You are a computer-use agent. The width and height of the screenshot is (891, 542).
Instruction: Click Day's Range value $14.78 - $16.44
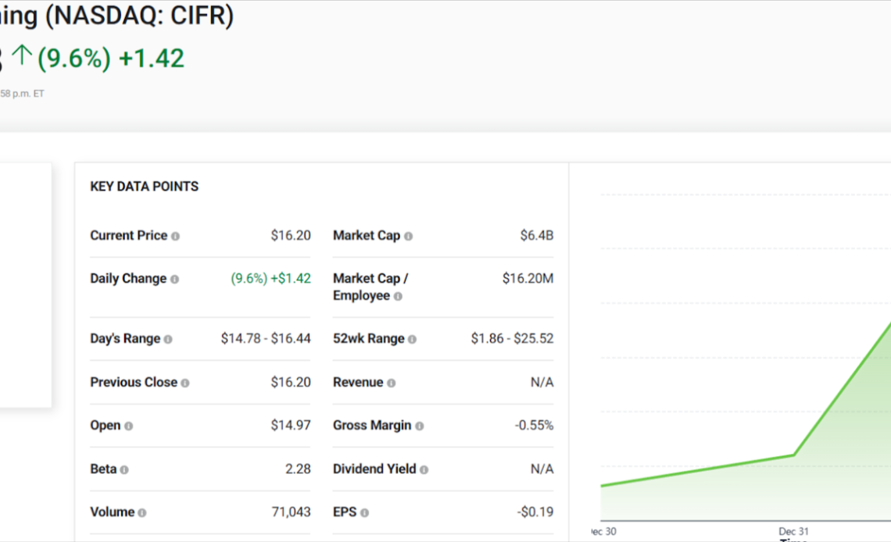click(x=266, y=339)
